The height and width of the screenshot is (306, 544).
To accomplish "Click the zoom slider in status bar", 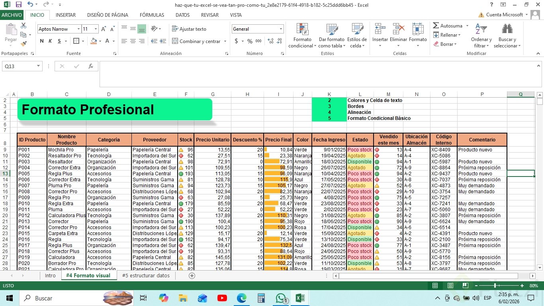I will click(495, 286).
